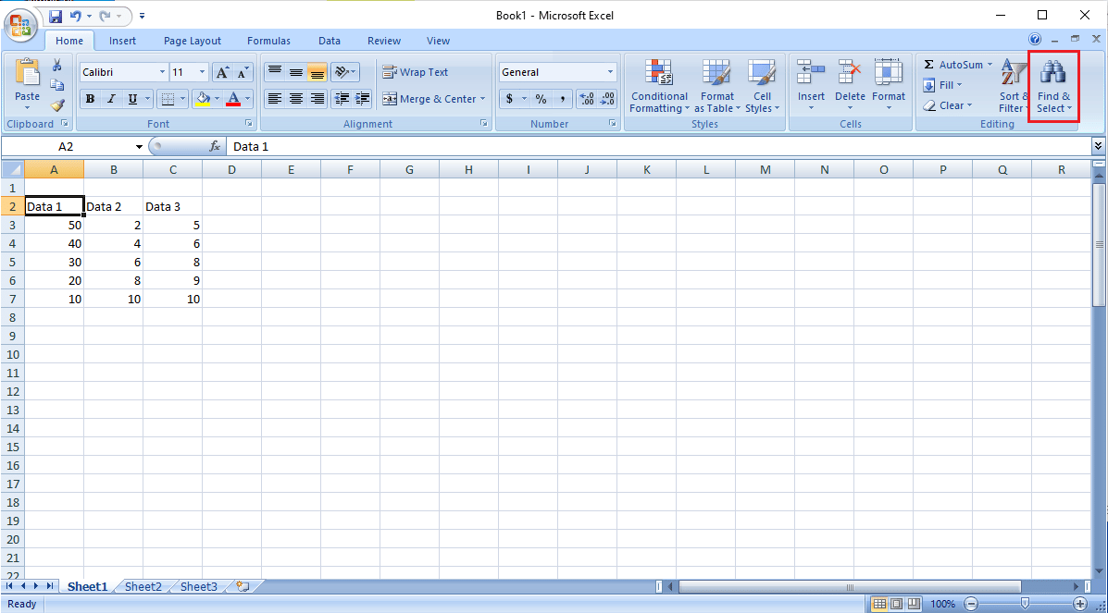Switch to the Page Layout tab
Viewport: 1108px width, 613px height.
193,41
